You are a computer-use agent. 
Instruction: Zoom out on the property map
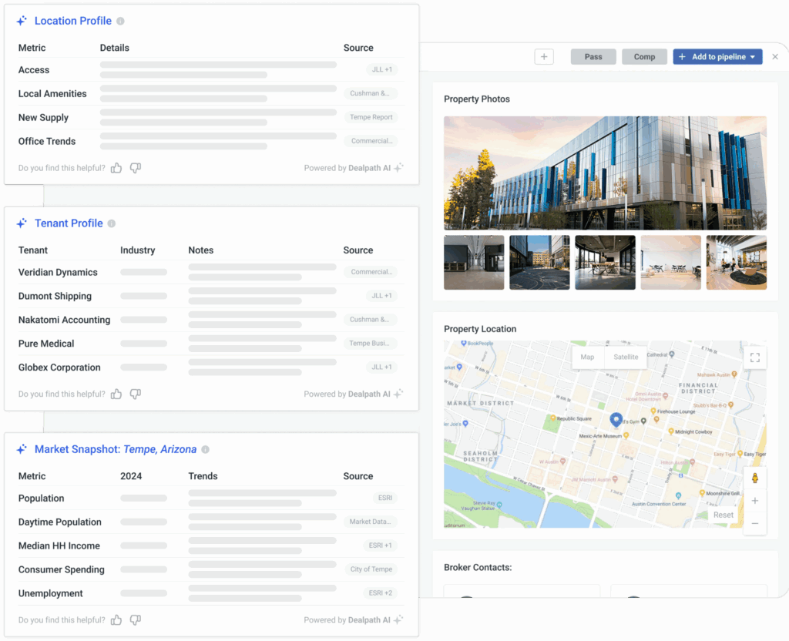coord(754,523)
